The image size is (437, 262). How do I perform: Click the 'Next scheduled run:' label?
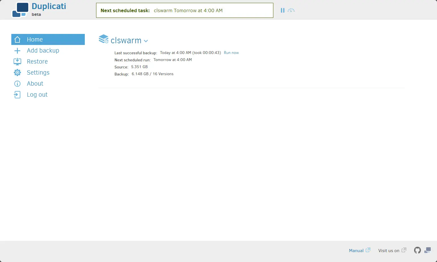133,60
